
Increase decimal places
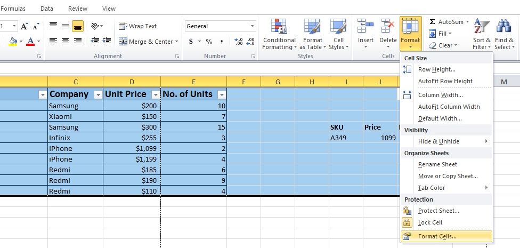(239, 42)
